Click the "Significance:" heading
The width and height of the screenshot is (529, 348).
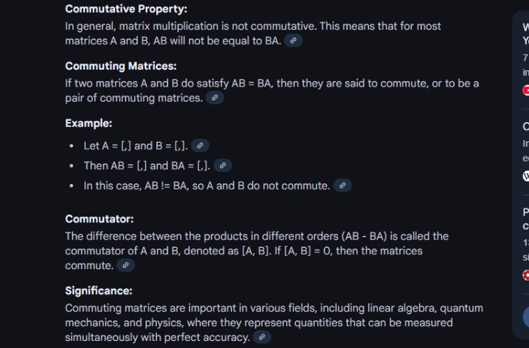click(x=99, y=290)
